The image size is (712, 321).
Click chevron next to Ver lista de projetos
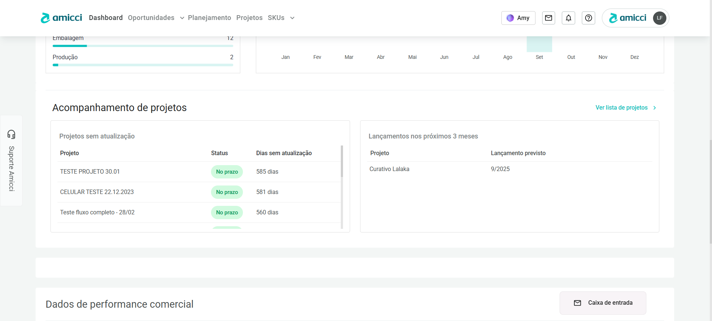[x=655, y=108]
